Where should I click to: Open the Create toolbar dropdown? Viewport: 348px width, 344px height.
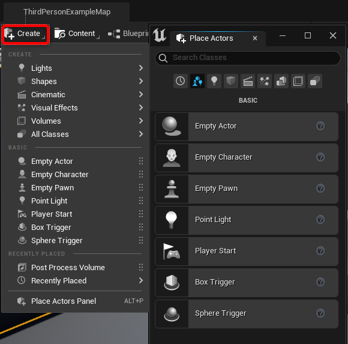25,34
